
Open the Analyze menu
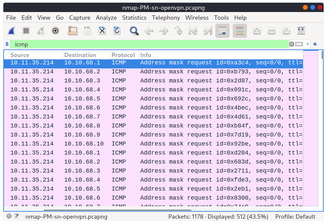tap(106, 18)
